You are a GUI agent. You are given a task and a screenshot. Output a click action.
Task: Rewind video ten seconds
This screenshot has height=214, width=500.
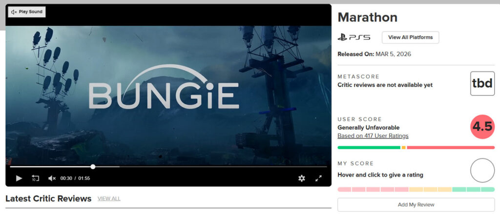(x=35, y=178)
